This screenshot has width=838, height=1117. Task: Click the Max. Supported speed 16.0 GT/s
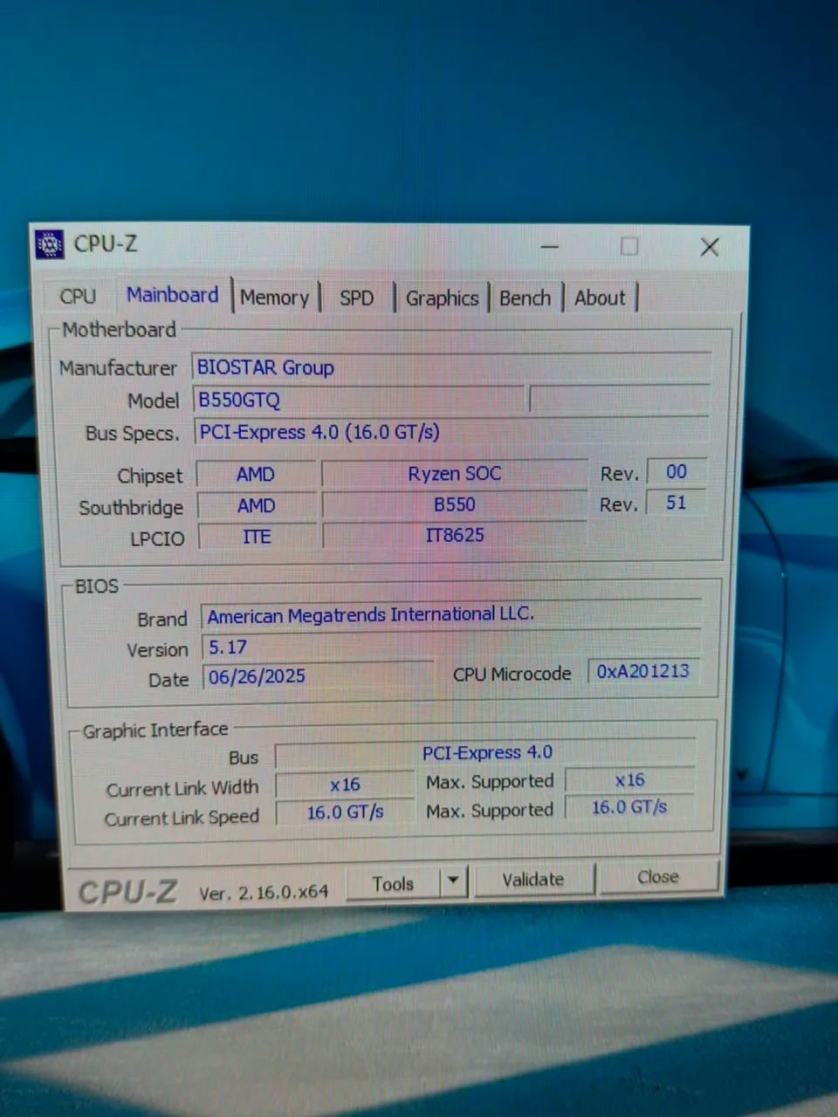tap(629, 807)
